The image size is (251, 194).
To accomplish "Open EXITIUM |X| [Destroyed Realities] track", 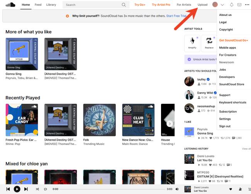I will (x=220, y=177).
